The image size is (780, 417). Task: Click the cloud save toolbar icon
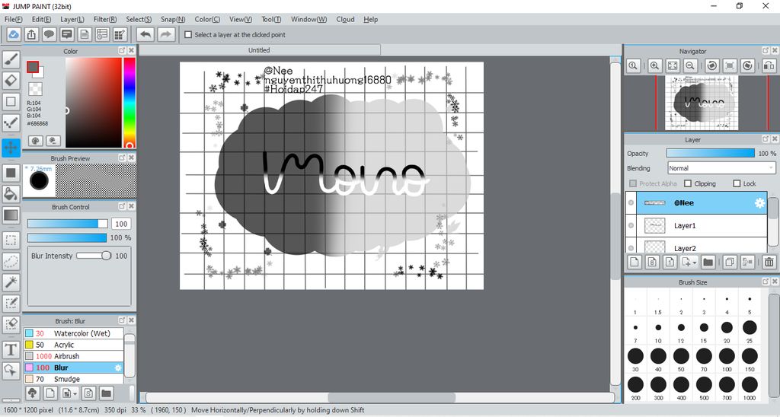tap(14, 34)
